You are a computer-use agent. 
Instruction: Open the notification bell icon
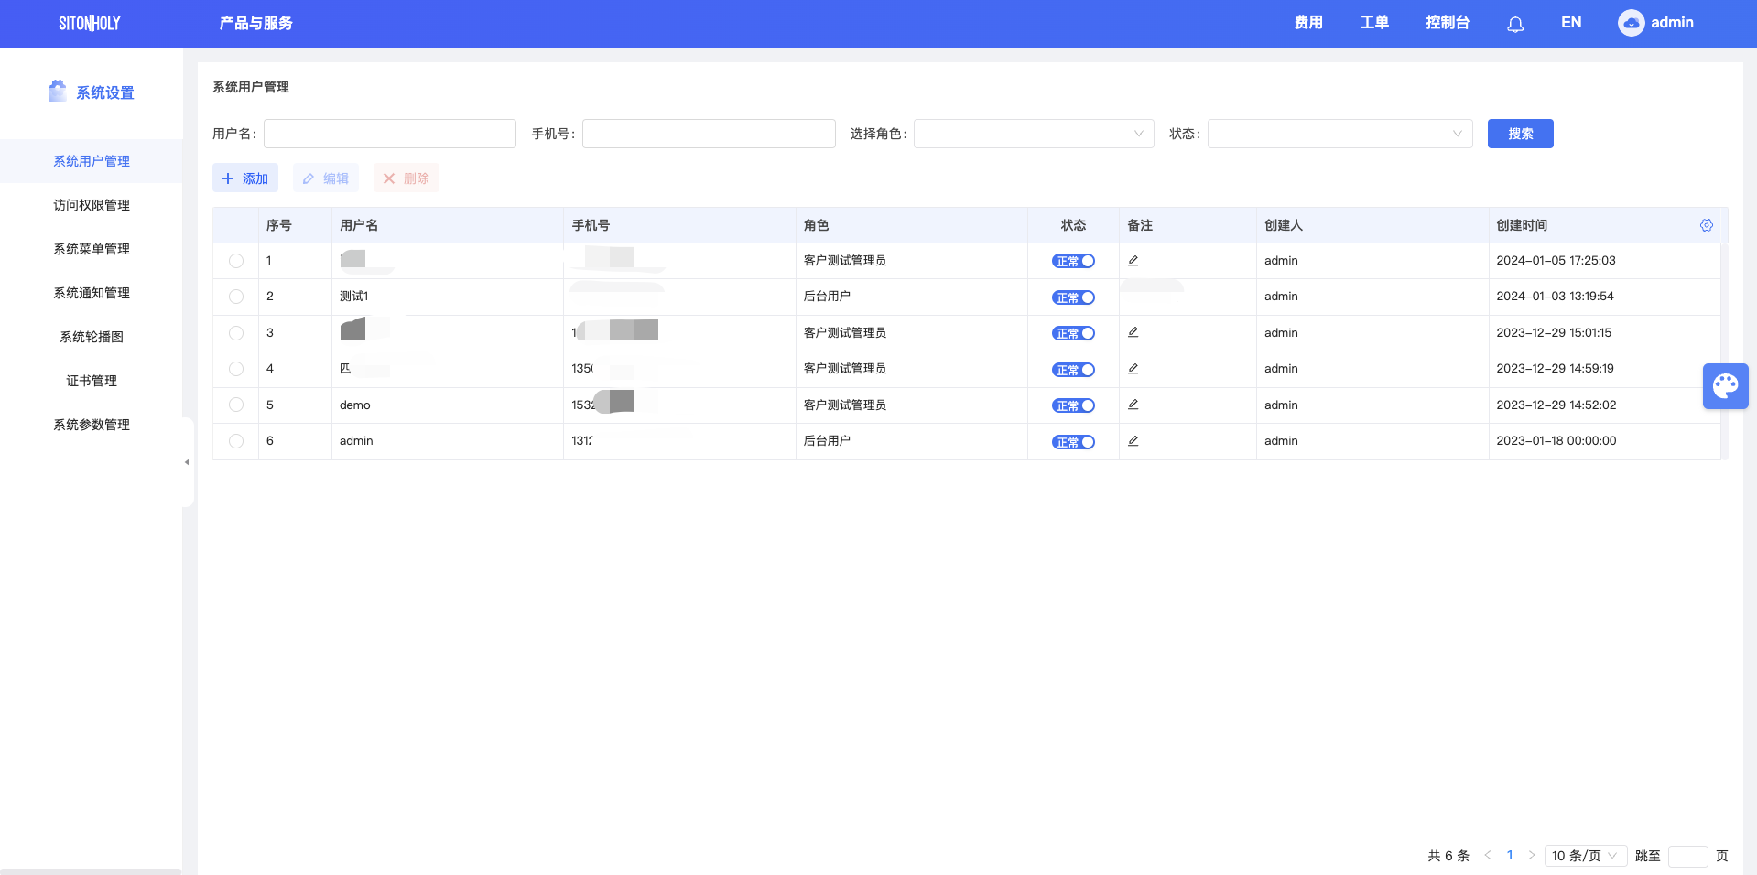(1515, 24)
